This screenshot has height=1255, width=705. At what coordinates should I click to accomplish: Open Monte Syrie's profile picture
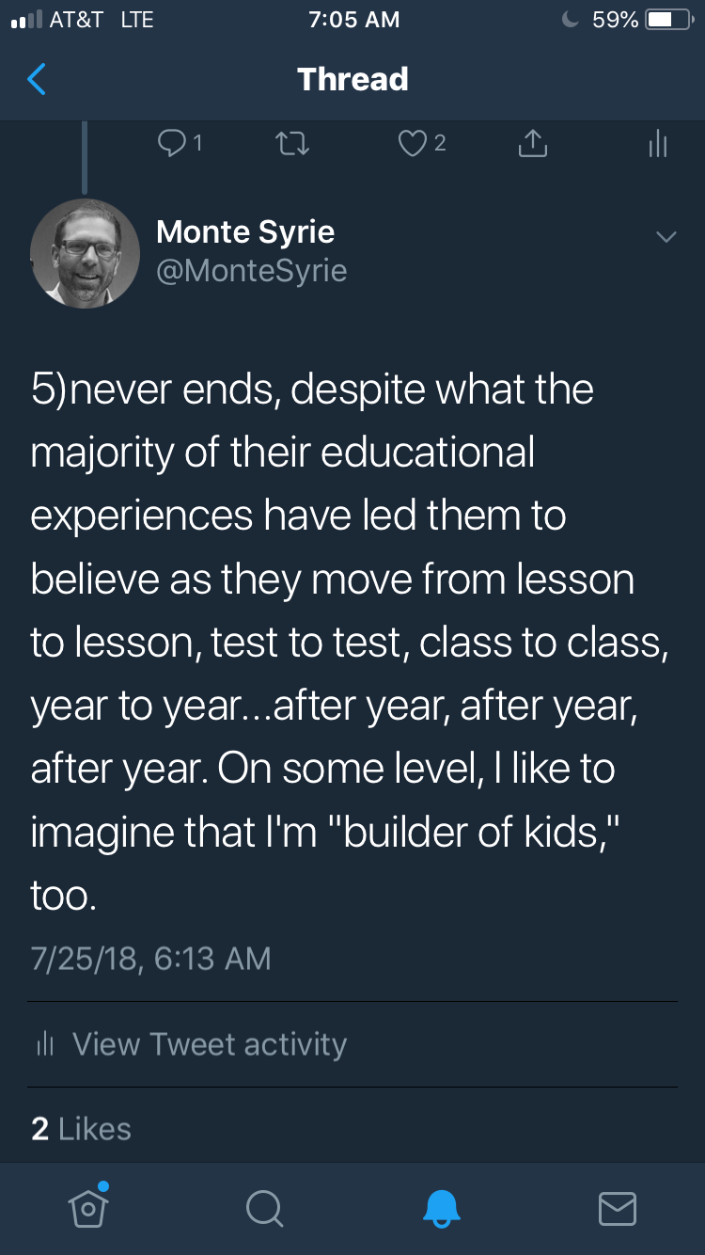pos(85,252)
